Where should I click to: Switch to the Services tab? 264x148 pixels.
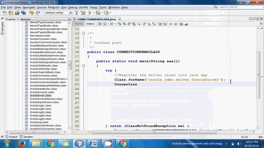tap(25, 19)
